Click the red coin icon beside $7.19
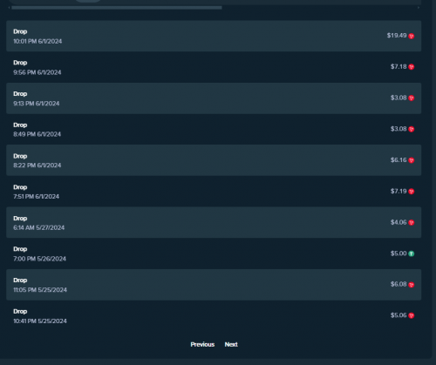The width and height of the screenshot is (436, 365). click(x=412, y=192)
